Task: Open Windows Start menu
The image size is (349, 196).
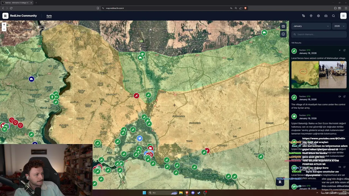Action: [144, 193]
